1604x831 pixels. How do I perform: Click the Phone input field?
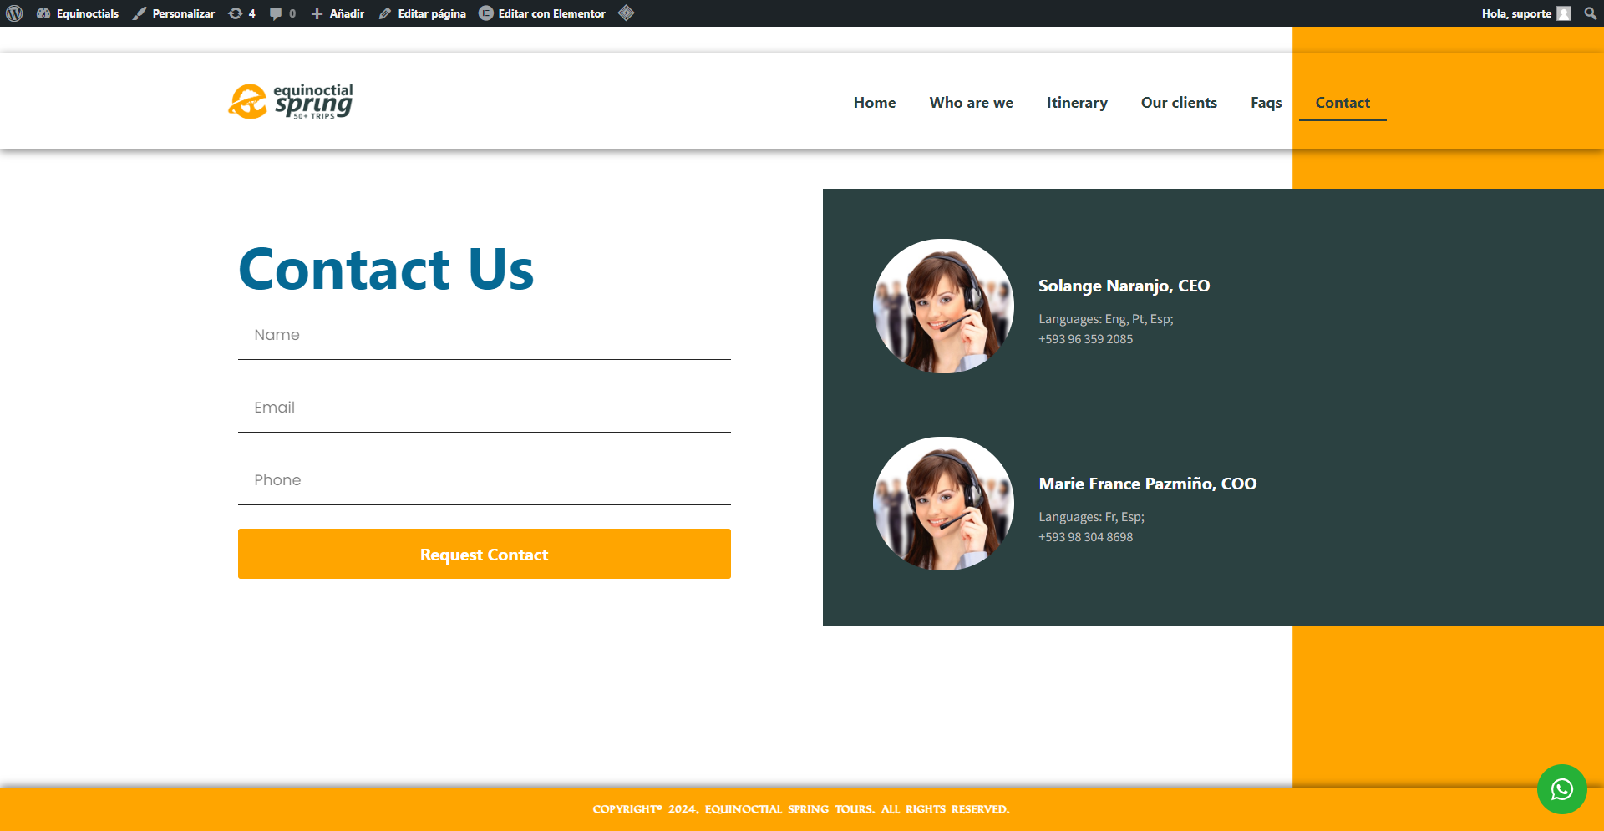(x=484, y=480)
